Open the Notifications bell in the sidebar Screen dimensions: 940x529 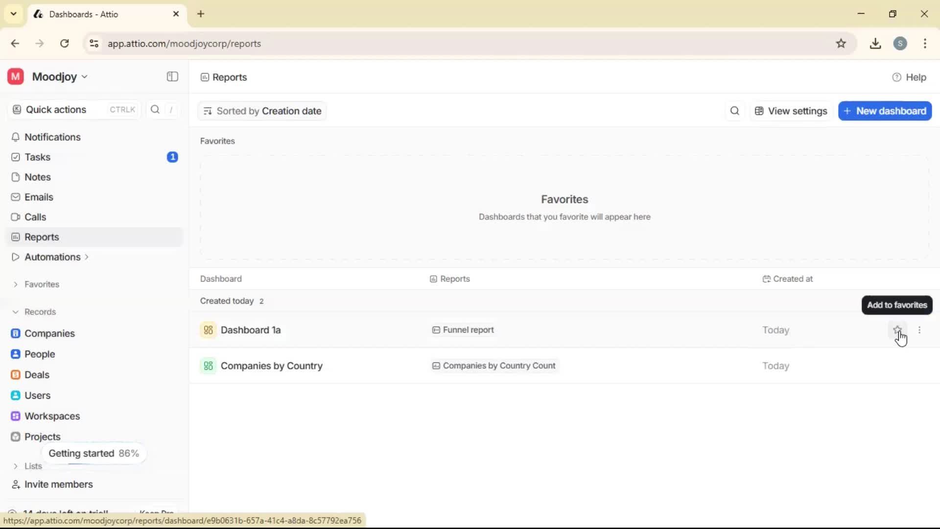tap(51, 137)
